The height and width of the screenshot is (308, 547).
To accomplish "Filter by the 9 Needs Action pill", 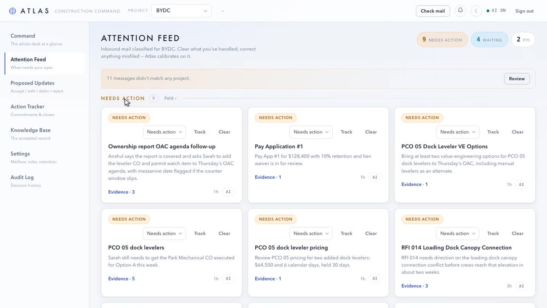I will click(442, 40).
